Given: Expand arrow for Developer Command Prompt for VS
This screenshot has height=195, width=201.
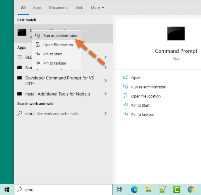Looking at the screenshot, I should pyautogui.click(x=105, y=81).
